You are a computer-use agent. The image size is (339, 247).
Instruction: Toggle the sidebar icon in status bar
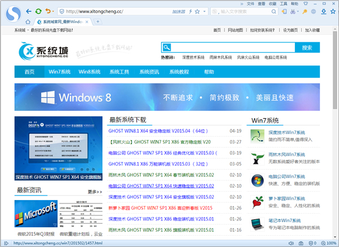click(x=6, y=243)
